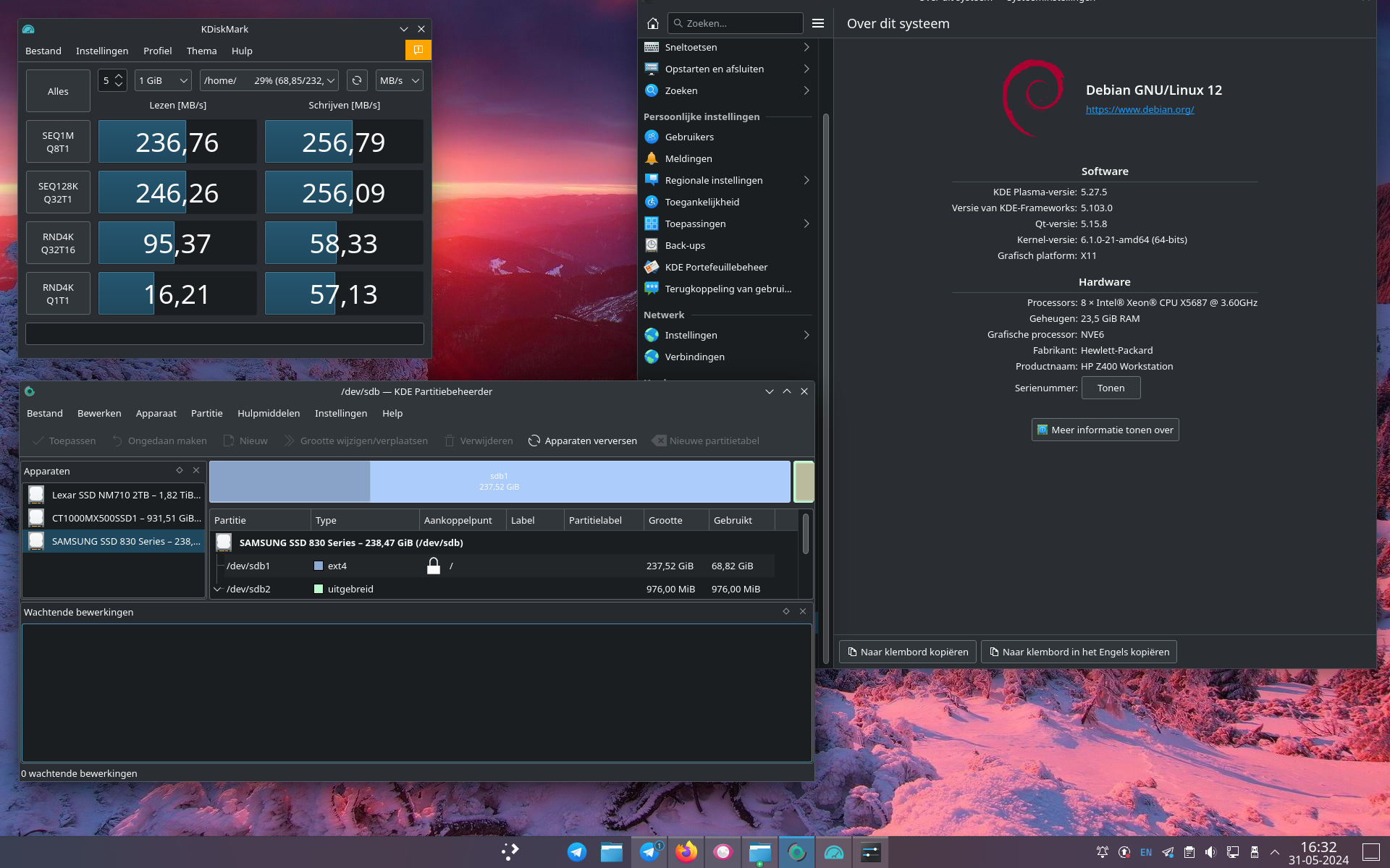Viewport: 1390px width, 868px height.
Task: Change the KDiskMark test count spinner
Action: [x=112, y=80]
